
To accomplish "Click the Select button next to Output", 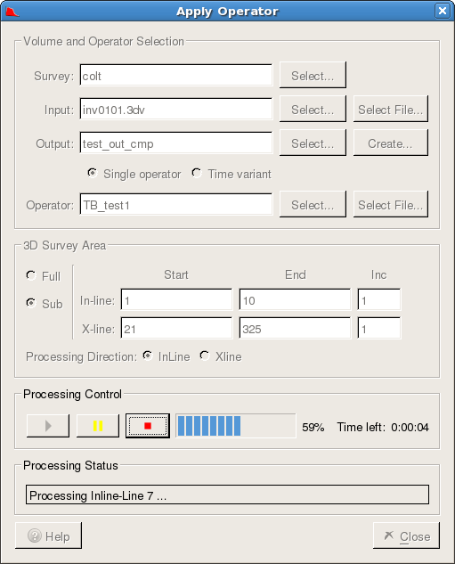I will [x=313, y=143].
